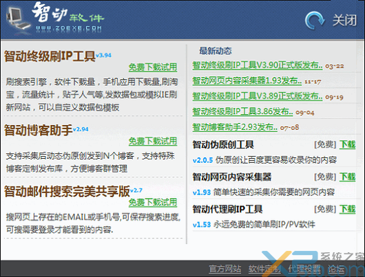
Task: Download 智动代理刷IP工具 via 下载 link
Action: tap(347, 209)
